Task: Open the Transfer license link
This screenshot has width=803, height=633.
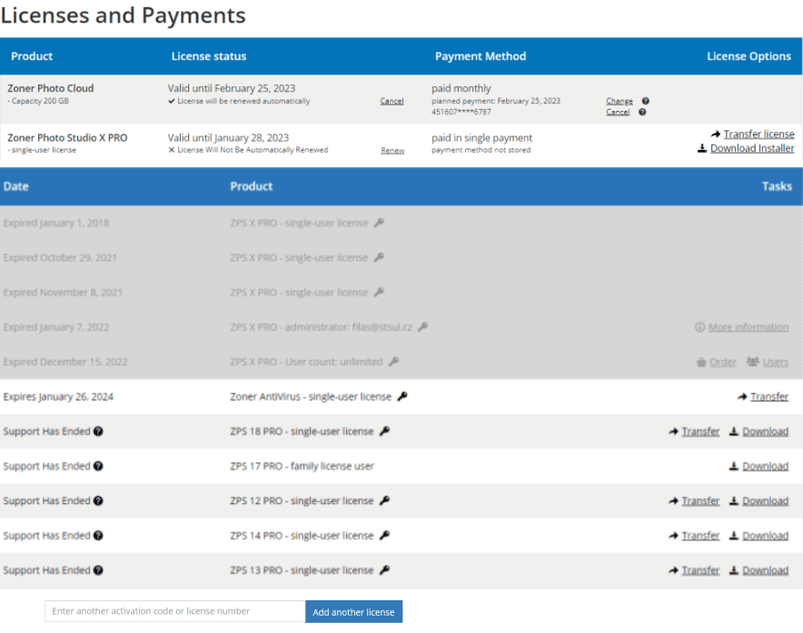Action: [759, 134]
